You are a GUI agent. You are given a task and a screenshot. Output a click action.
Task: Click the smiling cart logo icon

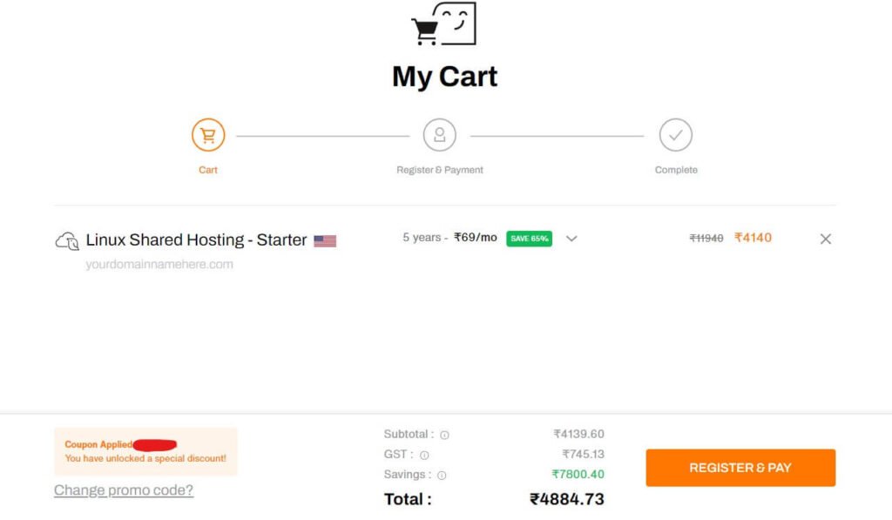pyautogui.click(x=443, y=24)
